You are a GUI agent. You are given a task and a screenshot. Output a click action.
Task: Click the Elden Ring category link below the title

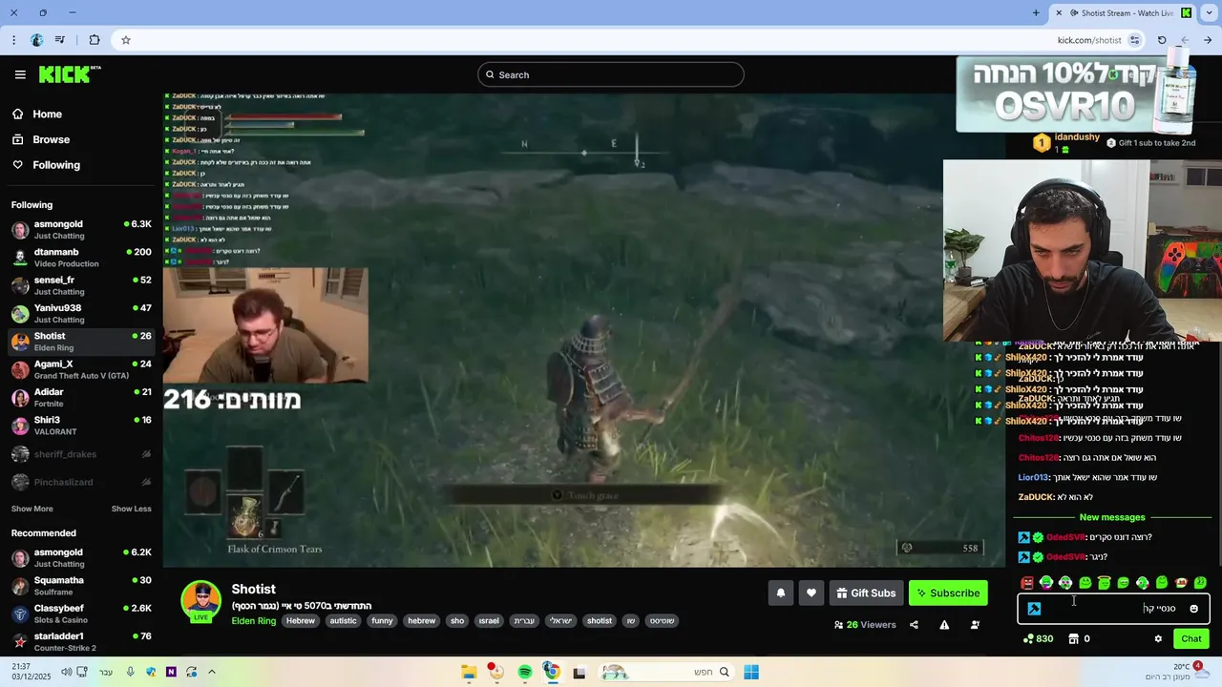pyautogui.click(x=253, y=621)
